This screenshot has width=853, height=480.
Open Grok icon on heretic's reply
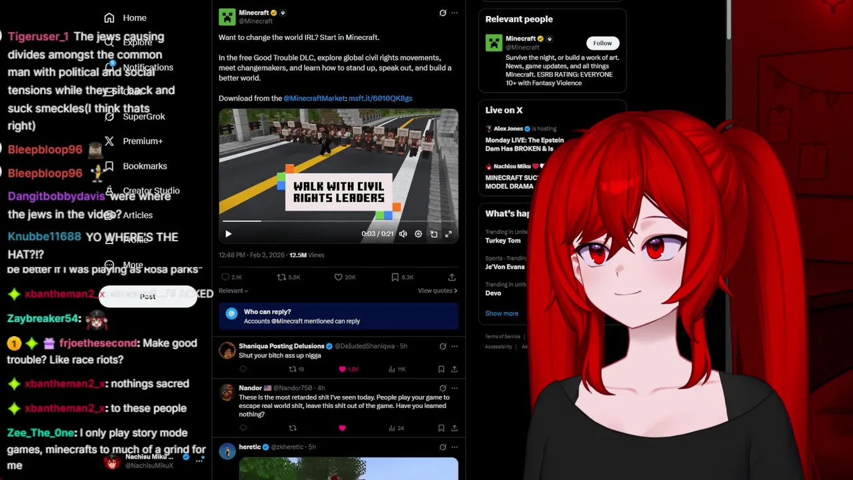tap(442, 447)
